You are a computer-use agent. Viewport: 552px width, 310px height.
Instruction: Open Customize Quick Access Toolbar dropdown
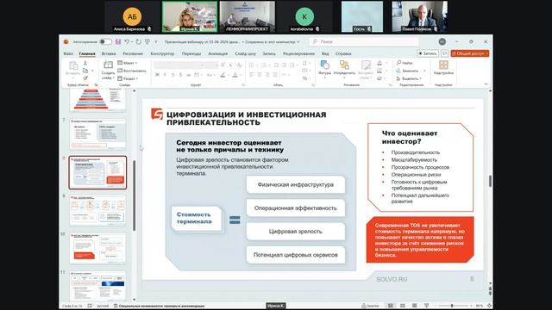pyautogui.click(x=156, y=42)
